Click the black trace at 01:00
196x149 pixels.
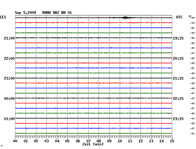93,118
